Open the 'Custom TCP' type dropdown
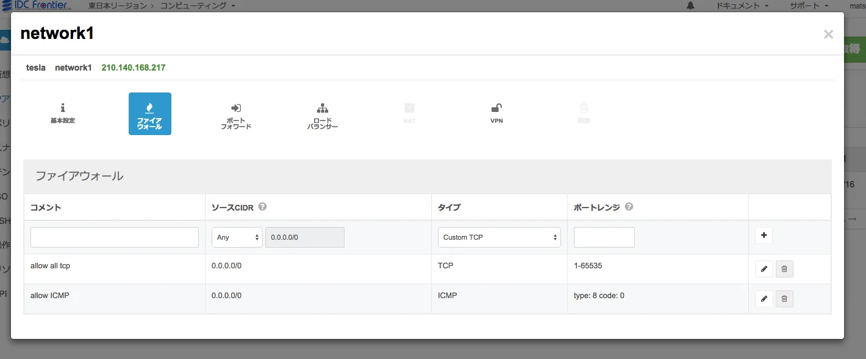Image resolution: width=866 pixels, height=359 pixels. click(499, 237)
